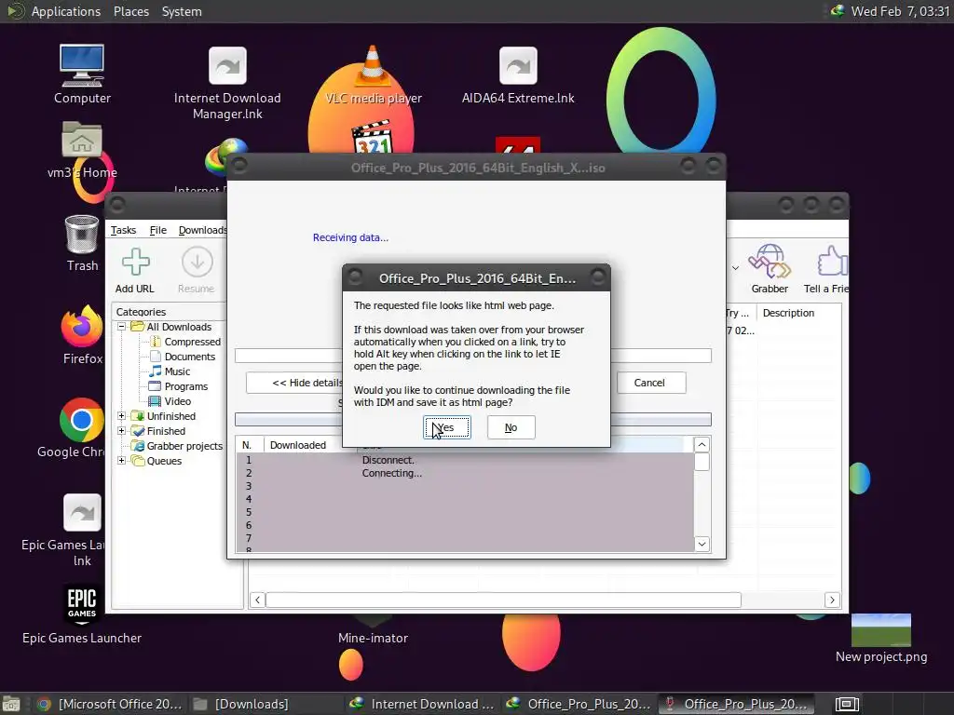Image resolution: width=954 pixels, height=715 pixels.
Task: Open the Places menu in top panel
Action: pos(130,11)
